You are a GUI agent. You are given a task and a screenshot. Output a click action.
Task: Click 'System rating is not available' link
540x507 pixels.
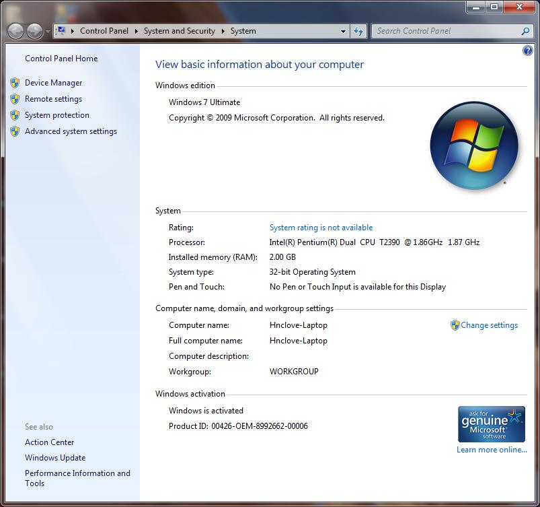tap(321, 228)
